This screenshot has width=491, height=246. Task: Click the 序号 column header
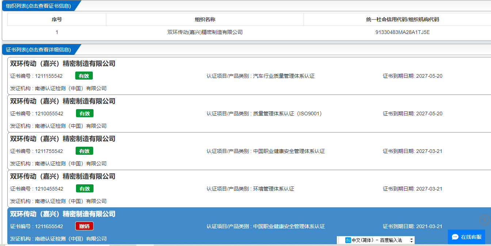click(57, 19)
